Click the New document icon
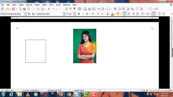 click(2, 9)
